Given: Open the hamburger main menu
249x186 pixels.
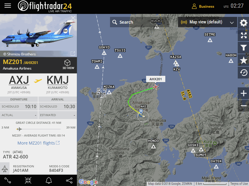Looking at the screenshot, I should pos(8,6).
